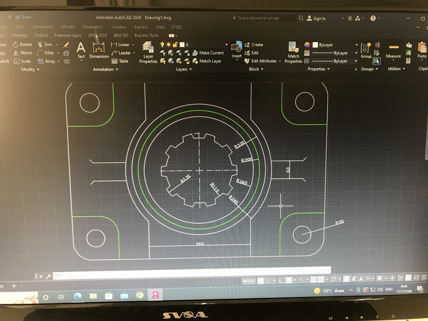428x321 pixels.
Task: Toggle snap mode in status bar
Action: click(x=268, y=280)
